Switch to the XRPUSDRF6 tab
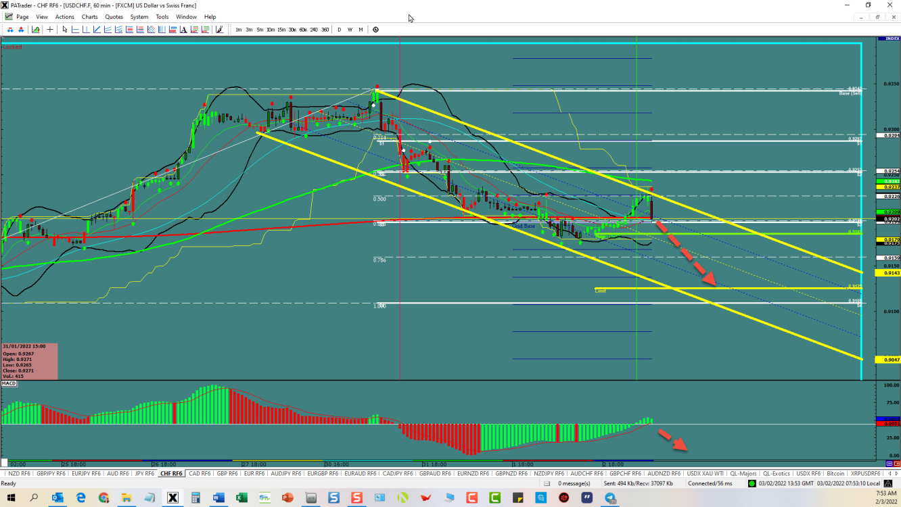The image size is (901, 507). pos(865,473)
